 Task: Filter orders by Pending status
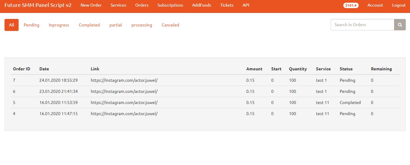(32, 25)
